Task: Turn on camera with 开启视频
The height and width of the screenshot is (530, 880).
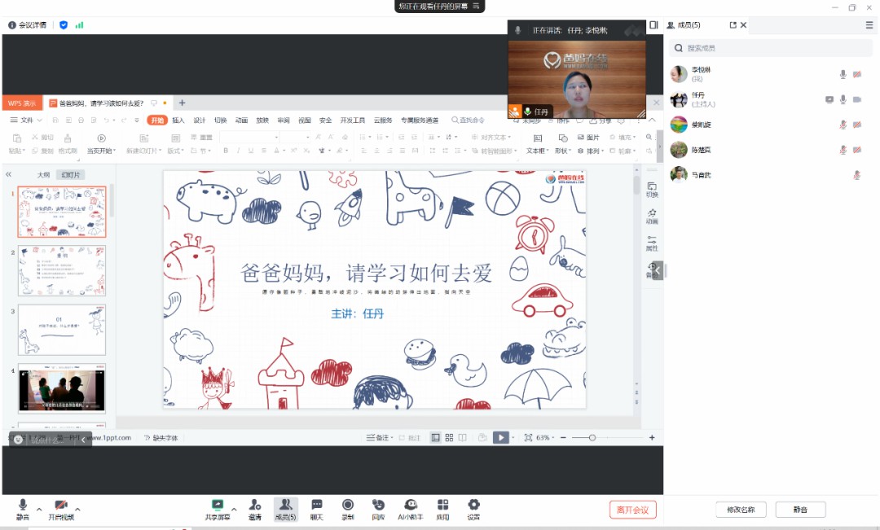Action: pyautogui.click(x=60, y=509)
